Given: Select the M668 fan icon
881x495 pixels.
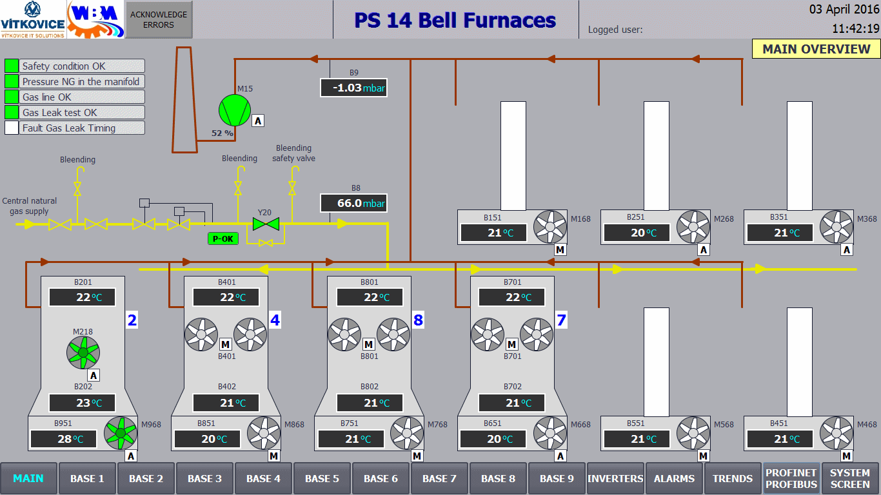Looking at the screenshot, I should click(550, 433).
